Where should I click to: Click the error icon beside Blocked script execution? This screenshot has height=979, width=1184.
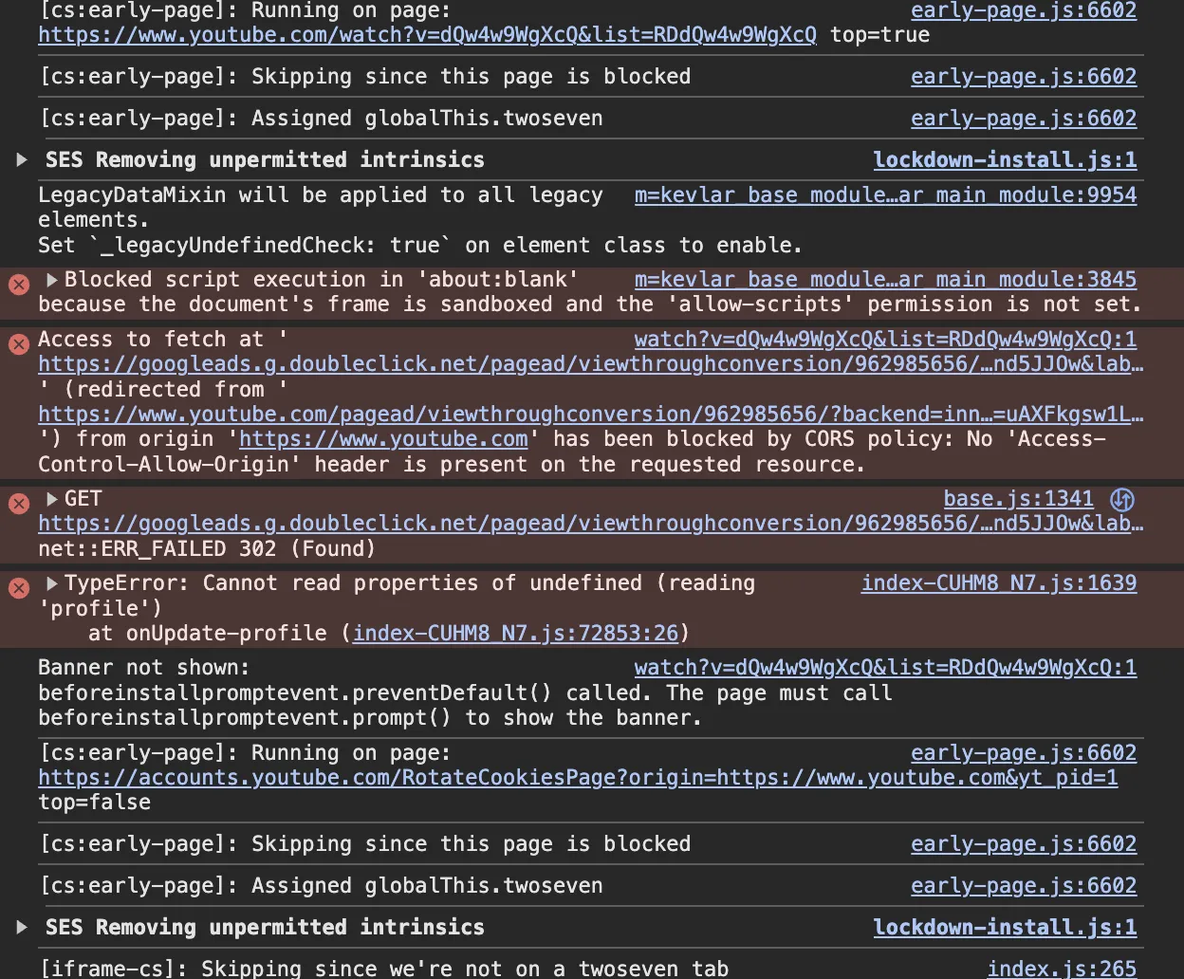pos(19,284)
